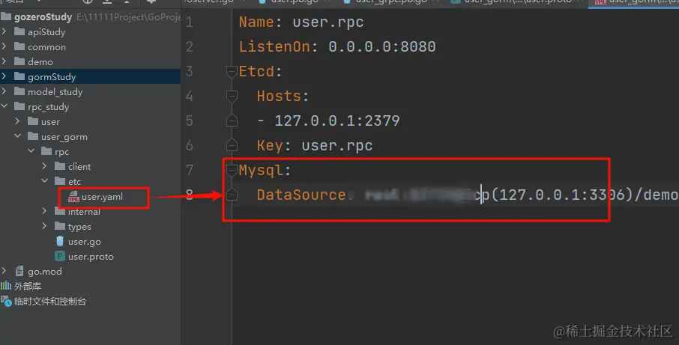Viewport: 679px width, 345px height.
Task: Click the 临时文件和控制台 scratches icon
Action: pos(6,301)
